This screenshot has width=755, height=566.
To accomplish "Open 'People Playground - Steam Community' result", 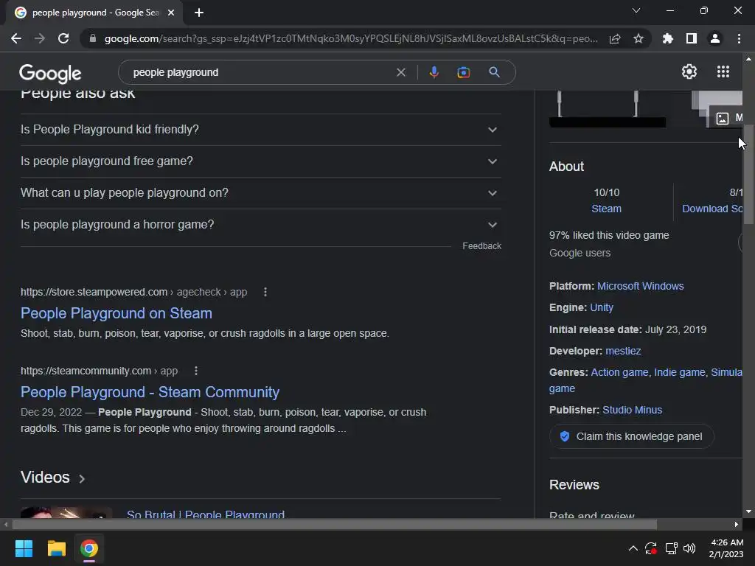I will pyautogui.click(x=150, y=392).
